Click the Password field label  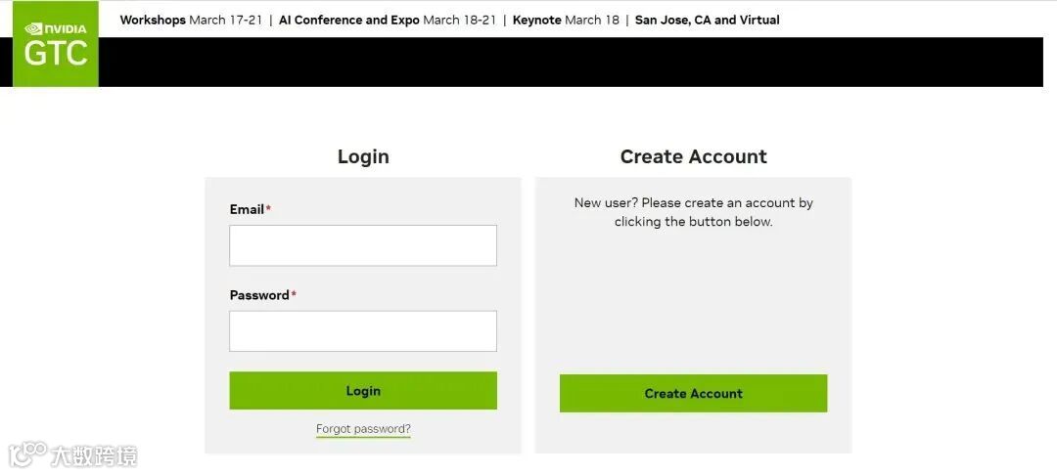(x=259, y=295)
